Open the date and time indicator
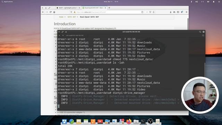 click(111, 2)
